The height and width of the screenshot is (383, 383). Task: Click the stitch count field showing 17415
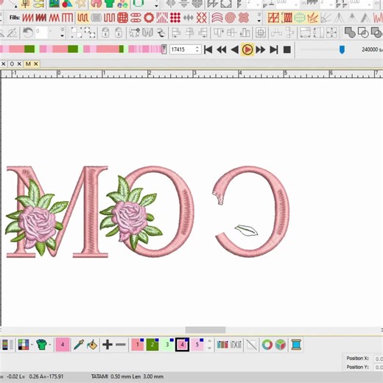(x=183, y=49)
